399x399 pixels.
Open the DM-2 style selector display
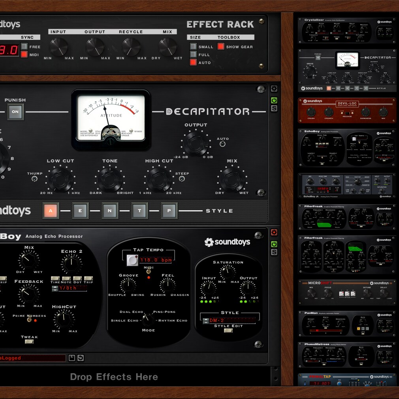(233, 321)
